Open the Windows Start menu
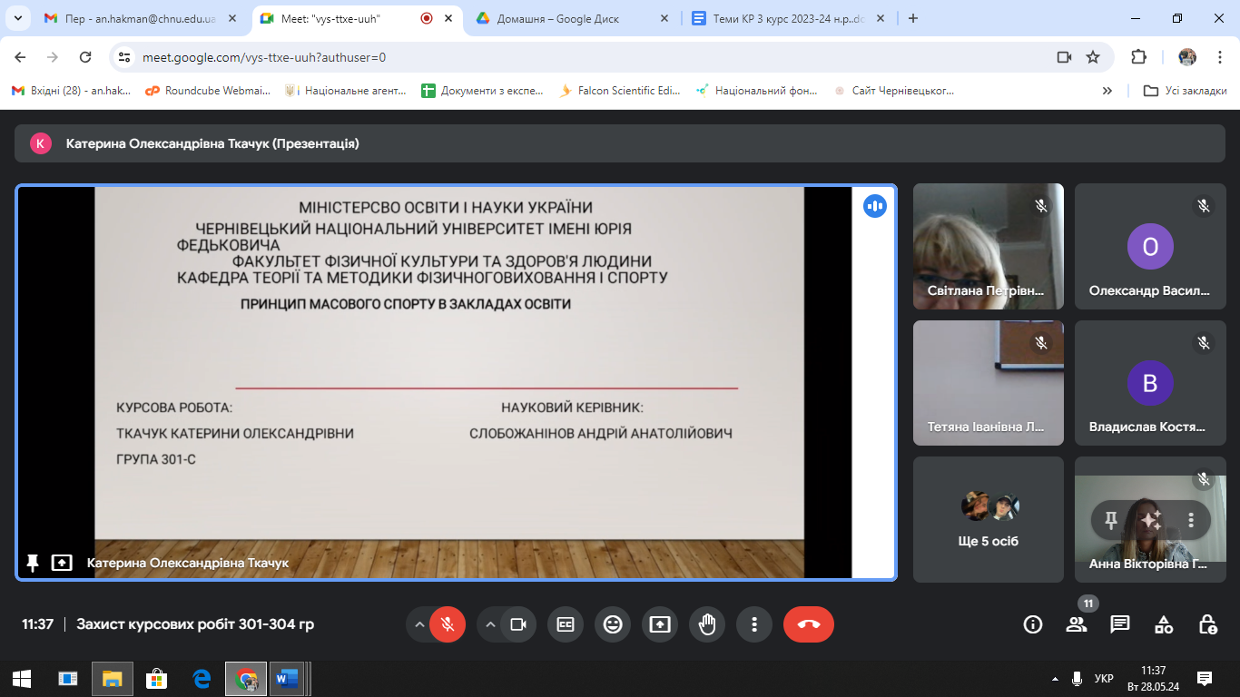Image resolution: width=1240 pixels, height=697 pixels. coord(22,678)
